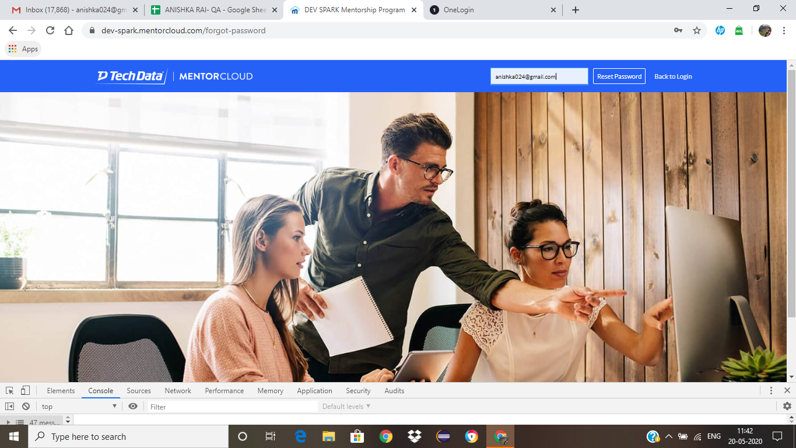Expand the 47 messages group

click(8, 422)
